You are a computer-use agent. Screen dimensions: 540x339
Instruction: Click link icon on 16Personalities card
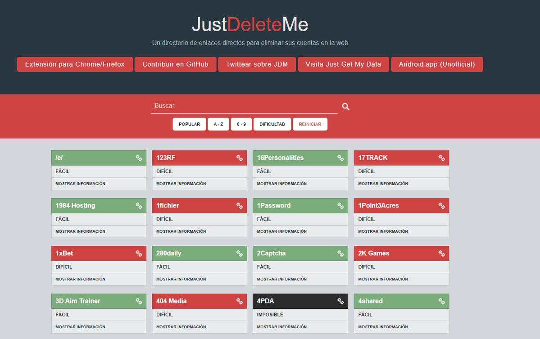coord(340,158)
